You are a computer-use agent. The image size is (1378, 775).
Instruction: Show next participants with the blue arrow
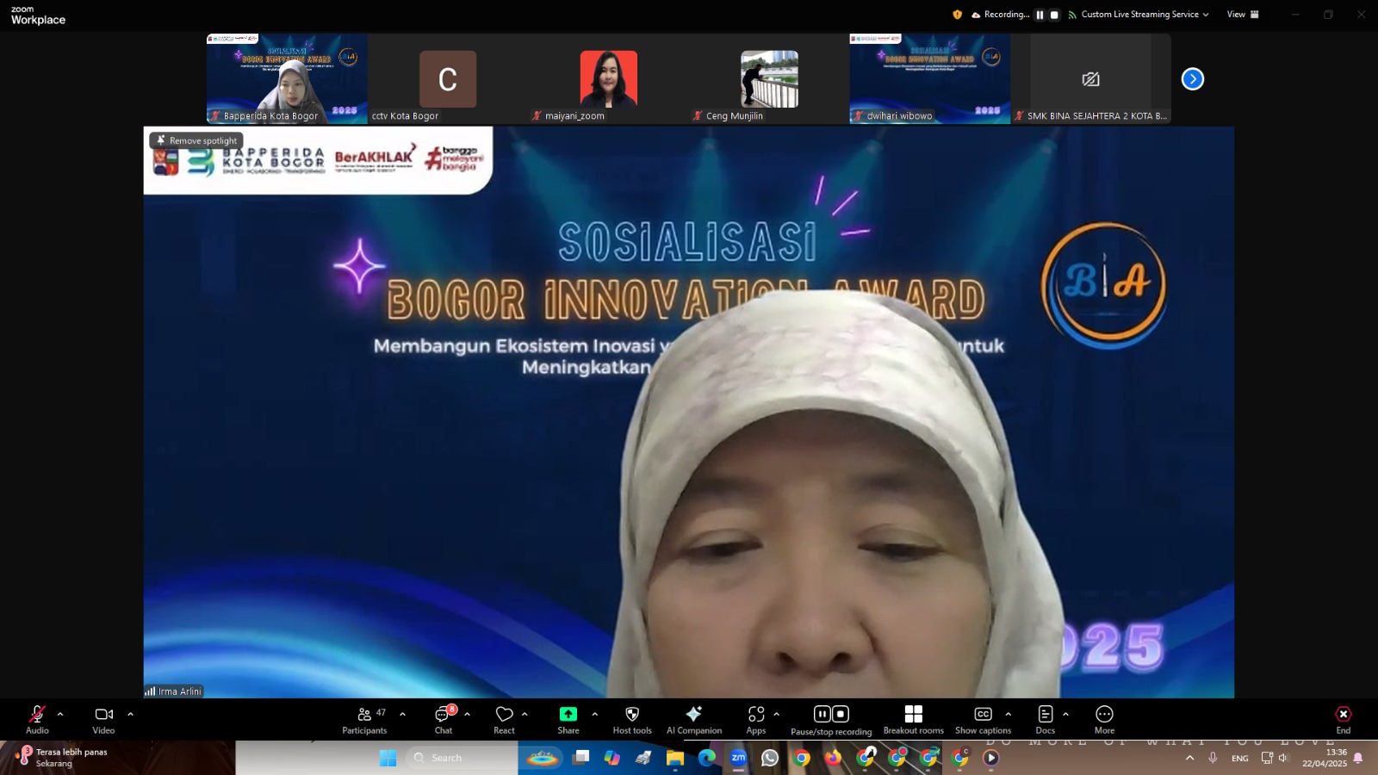tap(1193, 79)
